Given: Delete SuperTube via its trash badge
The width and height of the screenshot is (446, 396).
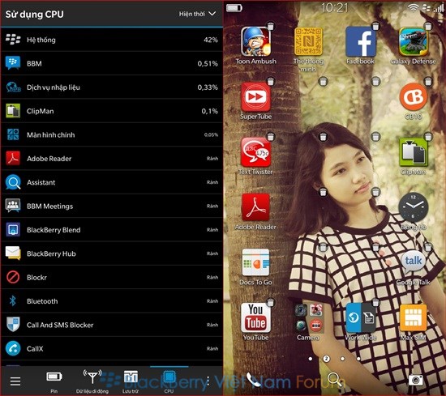Looking at the screenshot, I should (271, 82).
